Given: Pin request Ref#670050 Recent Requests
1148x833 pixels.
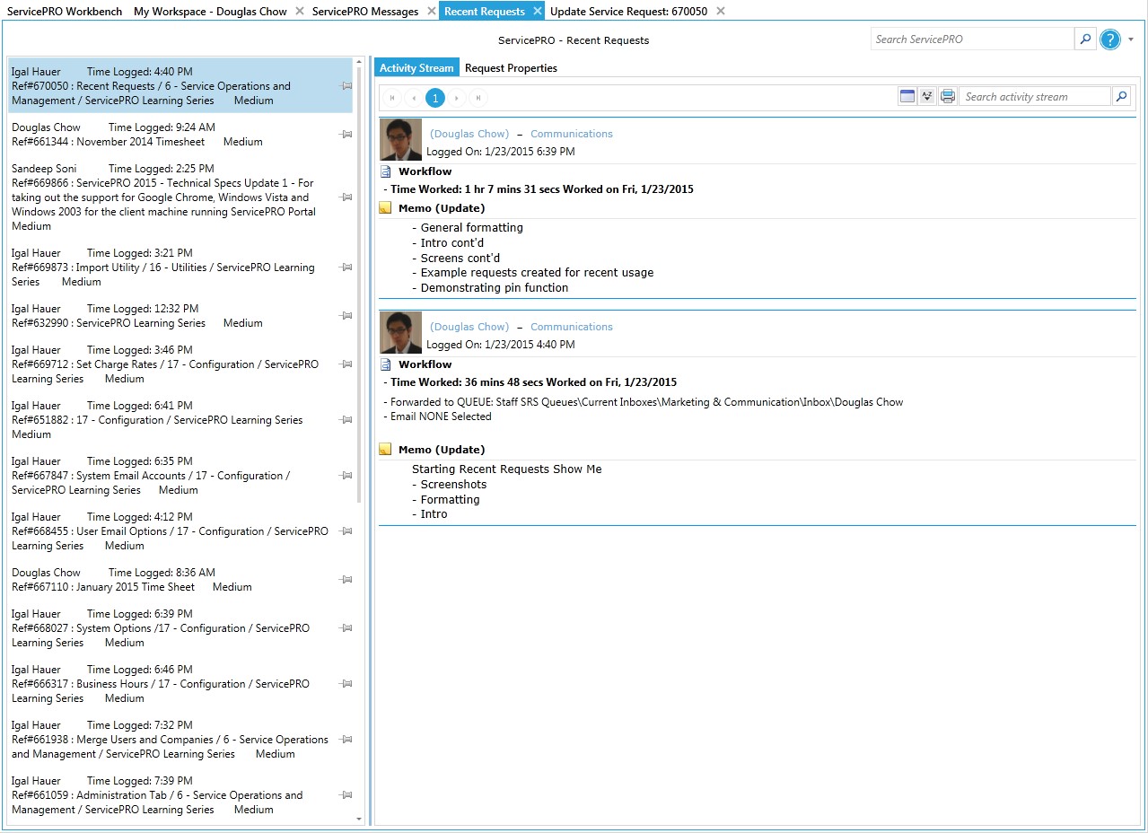Looking at the screenshot, I should 346,86.
